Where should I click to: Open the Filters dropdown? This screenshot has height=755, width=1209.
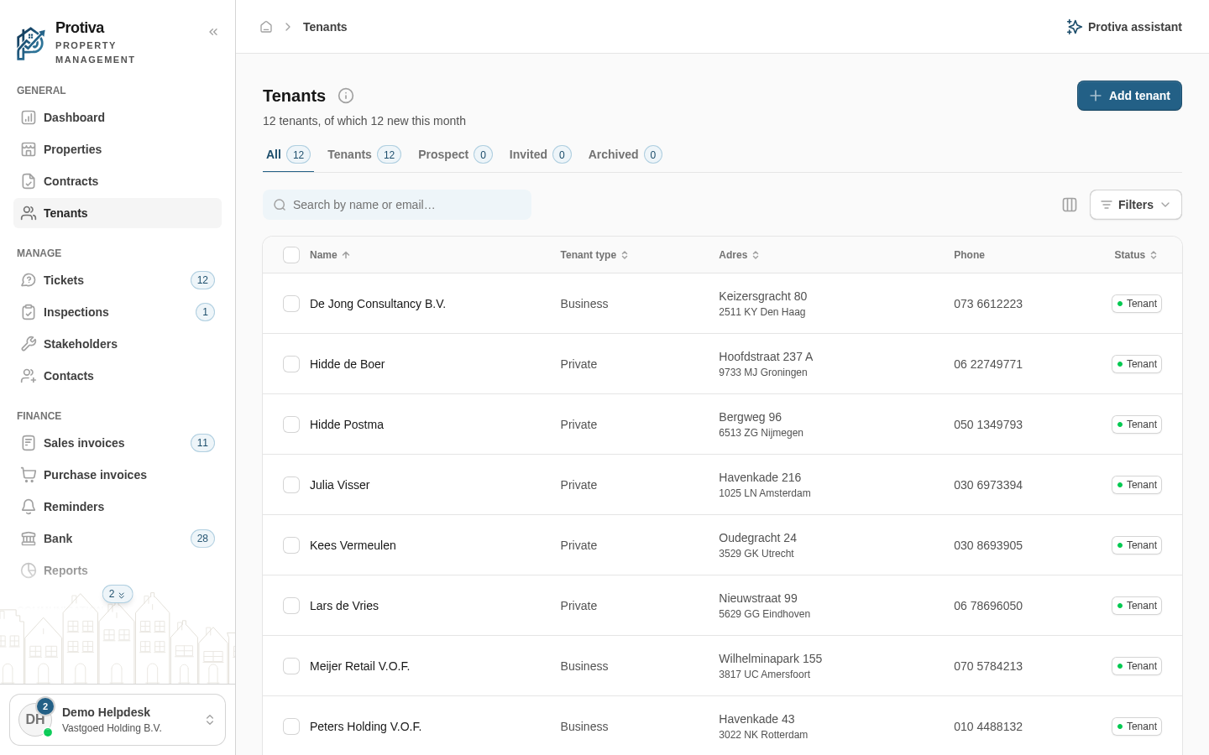[1135, 205]
